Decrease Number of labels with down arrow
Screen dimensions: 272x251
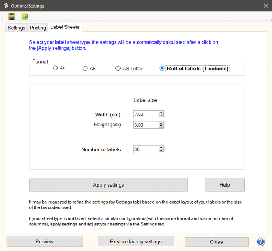coord(161,151)
